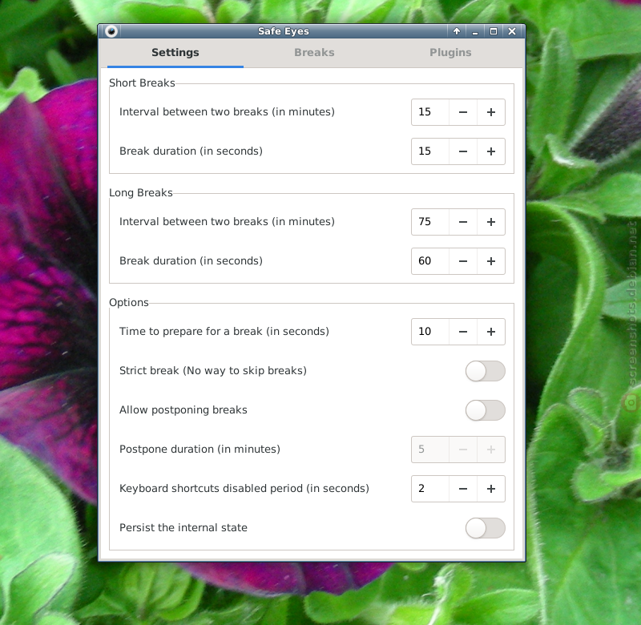Click the short break duration field showing 15
Image resolution: width=641 pixels, height=625 pixels.
coord(430,151)
